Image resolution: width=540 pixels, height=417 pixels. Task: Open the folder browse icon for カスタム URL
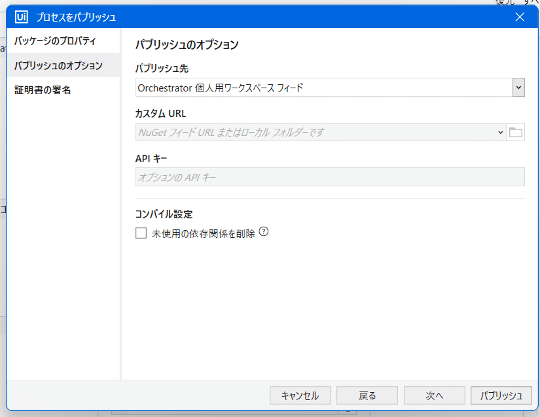515,132
